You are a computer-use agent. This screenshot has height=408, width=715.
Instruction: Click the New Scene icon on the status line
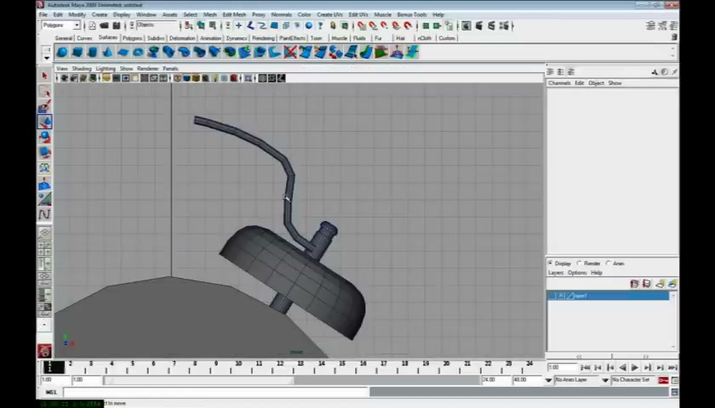coord(92,26)
